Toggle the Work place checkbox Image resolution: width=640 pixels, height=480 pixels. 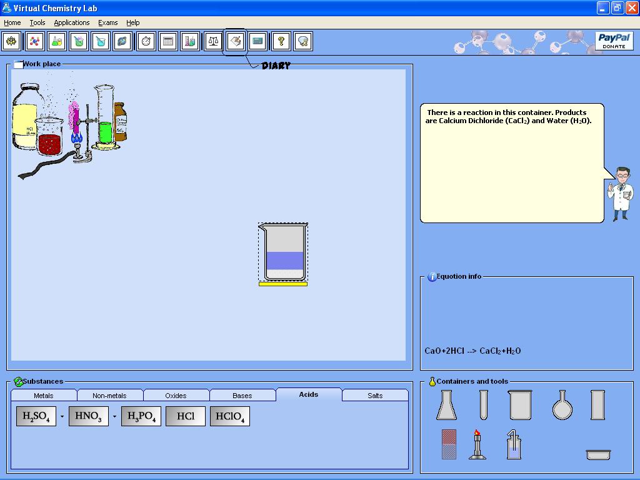point(18,64)
